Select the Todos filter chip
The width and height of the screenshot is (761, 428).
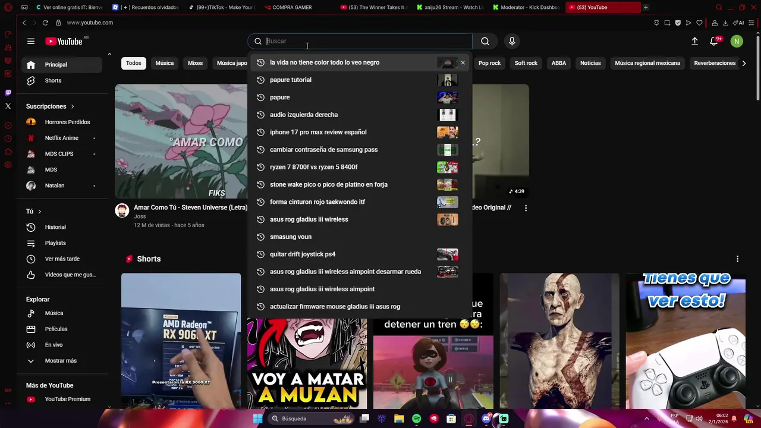[x=134, y=63]
